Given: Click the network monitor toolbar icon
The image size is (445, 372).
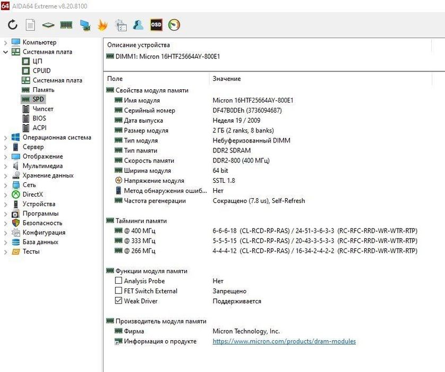Looking at the screenshot, I should click(x=85, y=26).
